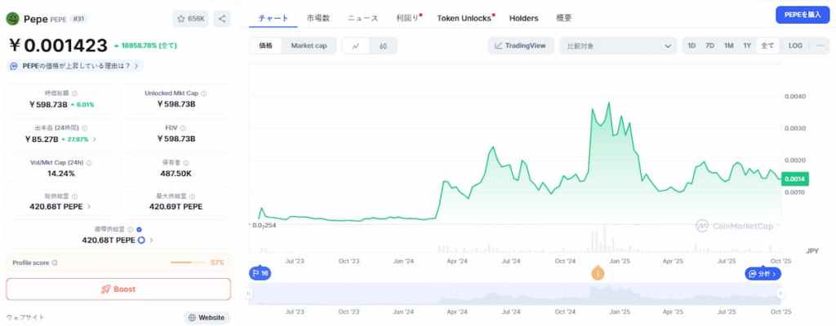Open the three-dot more options menu on chart

(x=820, y=46)
